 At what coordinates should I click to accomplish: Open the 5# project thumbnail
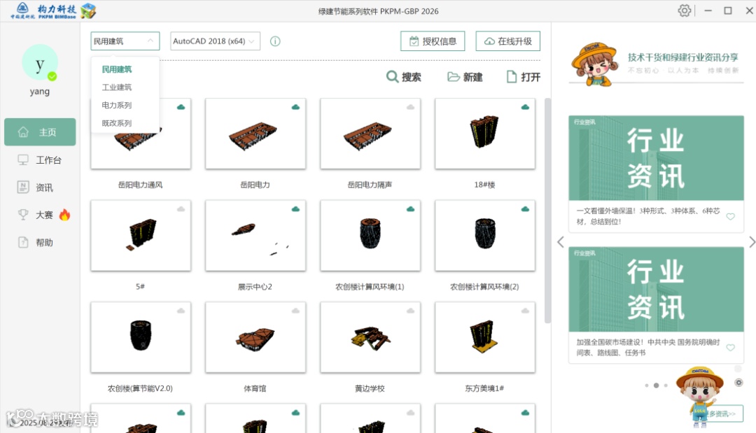tap(140, 236)
